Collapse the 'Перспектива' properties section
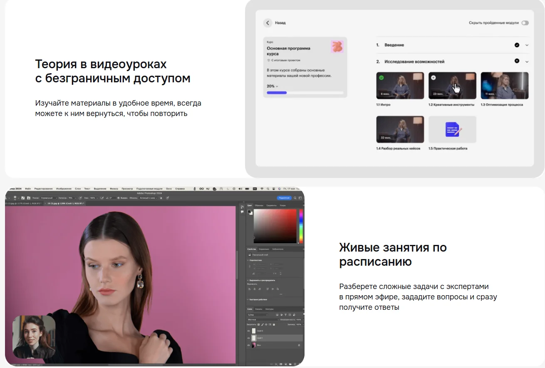 tap(248, 260)
